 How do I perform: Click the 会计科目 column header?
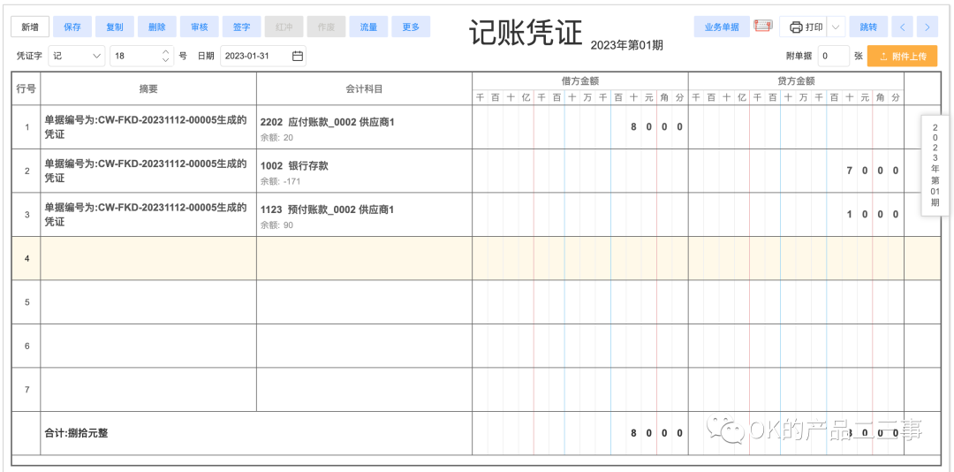coord(364,89)
